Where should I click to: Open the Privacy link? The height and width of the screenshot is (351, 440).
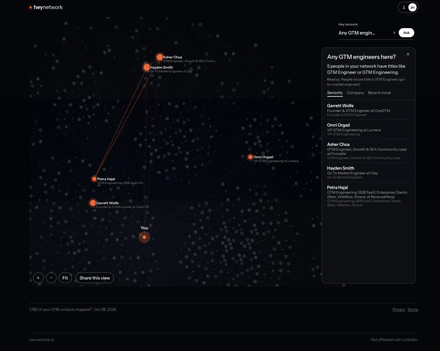[x=399, y=310]
